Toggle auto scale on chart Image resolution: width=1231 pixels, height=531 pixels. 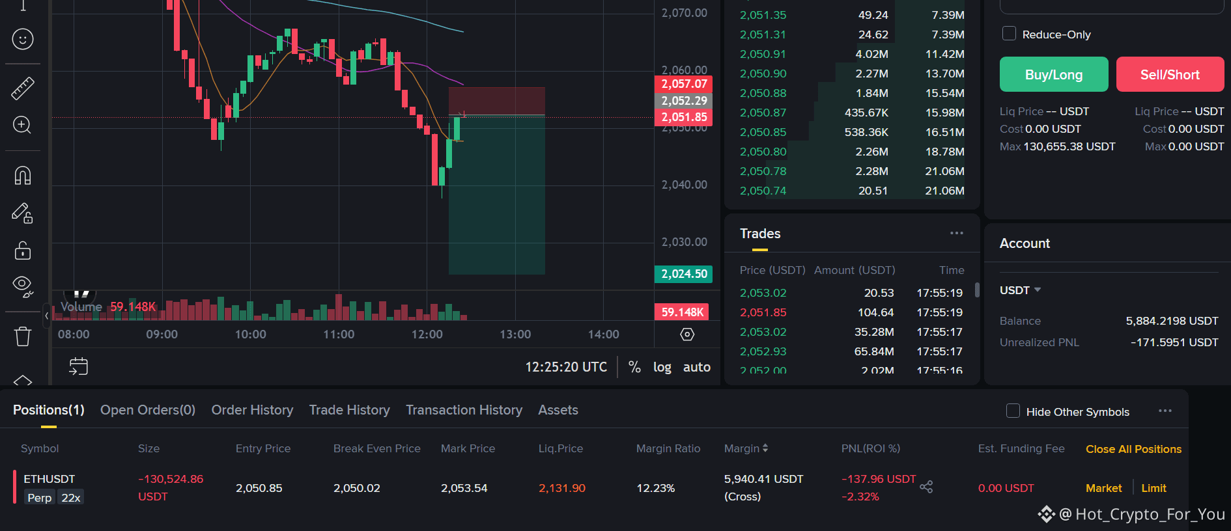coord(697,367)
